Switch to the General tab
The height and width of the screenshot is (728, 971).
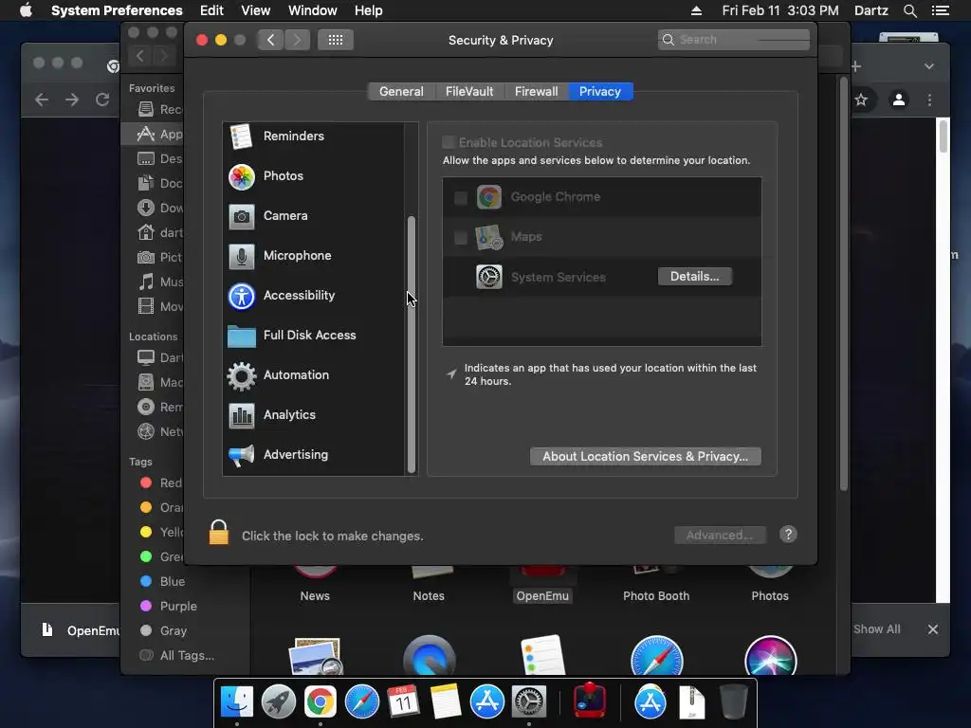point(401,92)
